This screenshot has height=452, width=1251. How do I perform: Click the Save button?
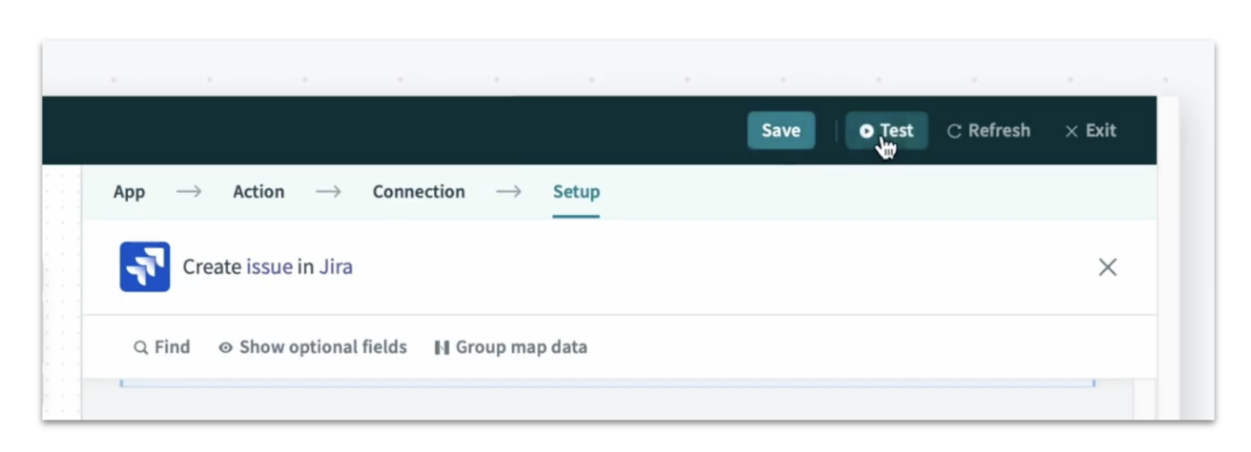780,131
